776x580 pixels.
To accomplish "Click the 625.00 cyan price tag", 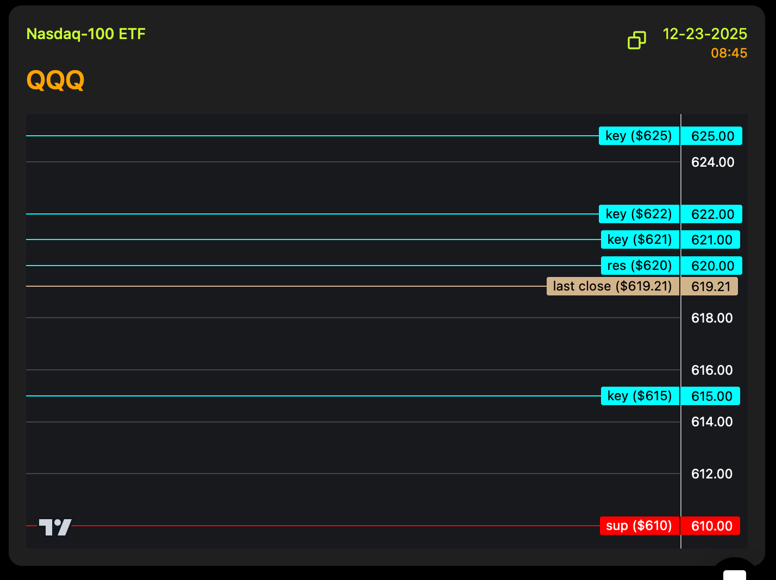I will pyautogui.click(x=712, y=136).
